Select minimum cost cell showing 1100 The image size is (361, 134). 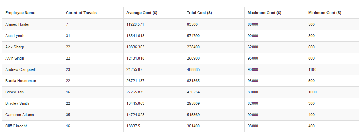(x=333, y=70)
